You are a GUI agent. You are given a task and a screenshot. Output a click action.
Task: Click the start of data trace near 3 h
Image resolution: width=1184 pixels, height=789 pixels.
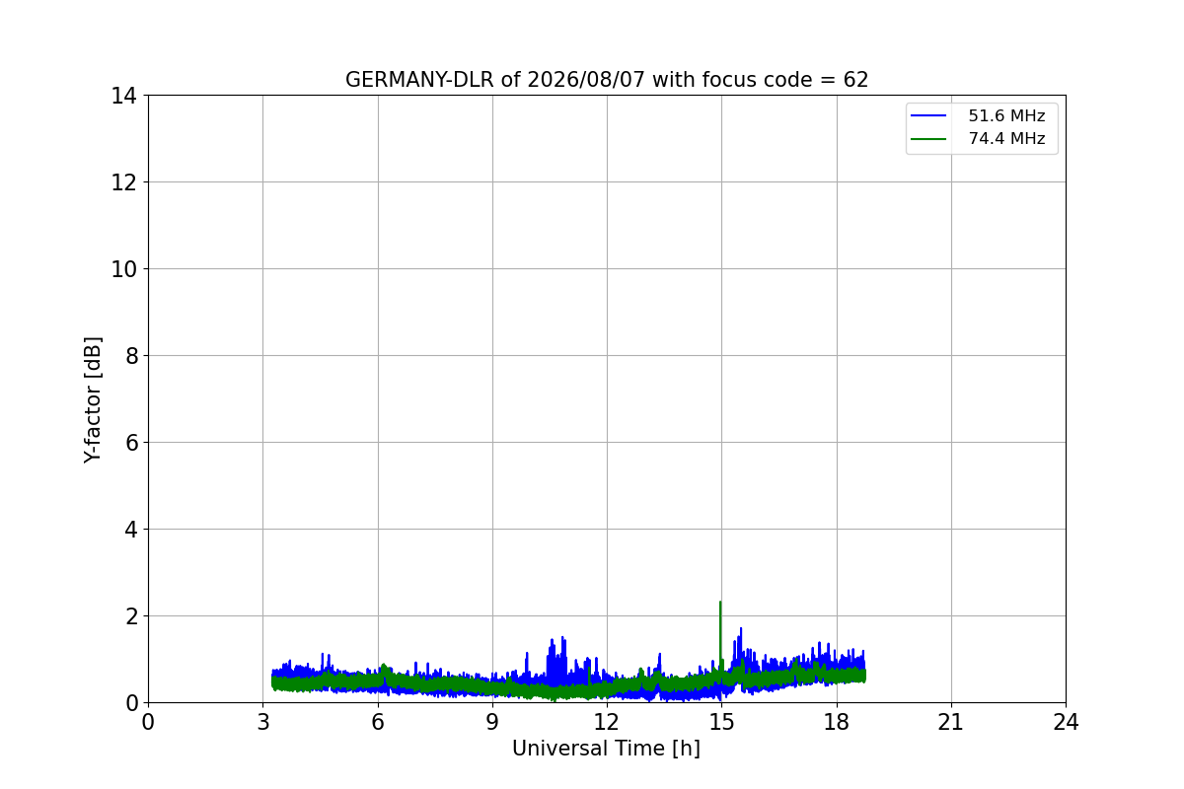pos(273,681)
